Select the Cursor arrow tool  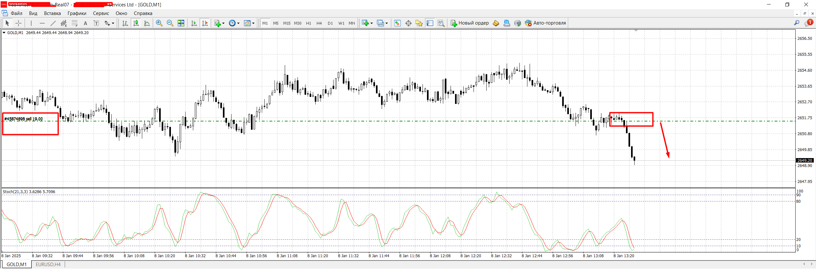click(7, 23)
